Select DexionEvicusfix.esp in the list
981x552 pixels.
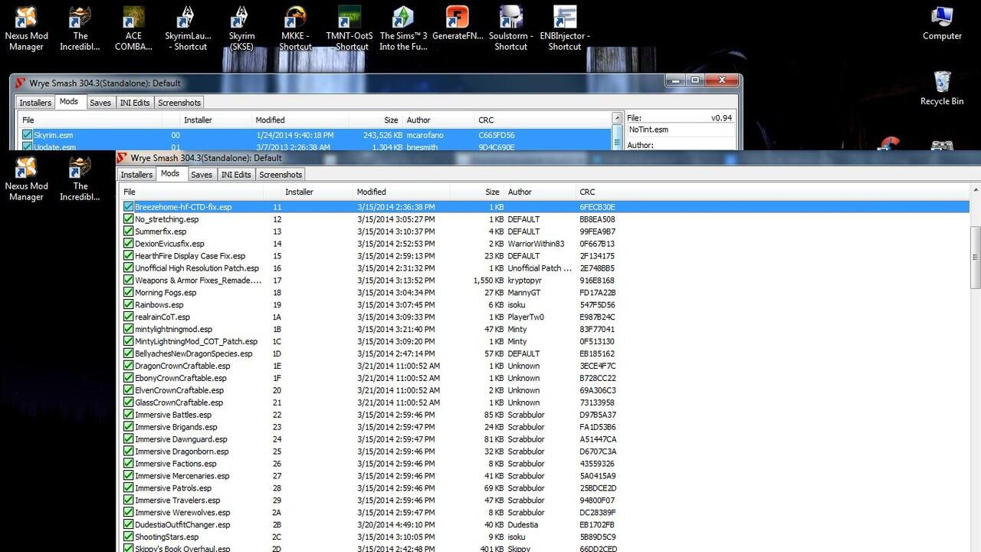pos(544,244)
